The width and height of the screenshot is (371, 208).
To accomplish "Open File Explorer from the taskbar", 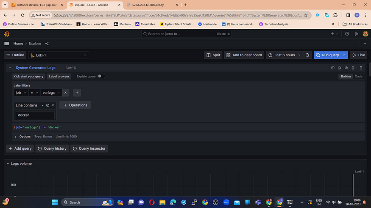I will tap(162, 203).
